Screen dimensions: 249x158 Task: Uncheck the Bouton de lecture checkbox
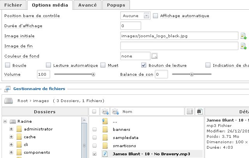click(x=144, y=65)
